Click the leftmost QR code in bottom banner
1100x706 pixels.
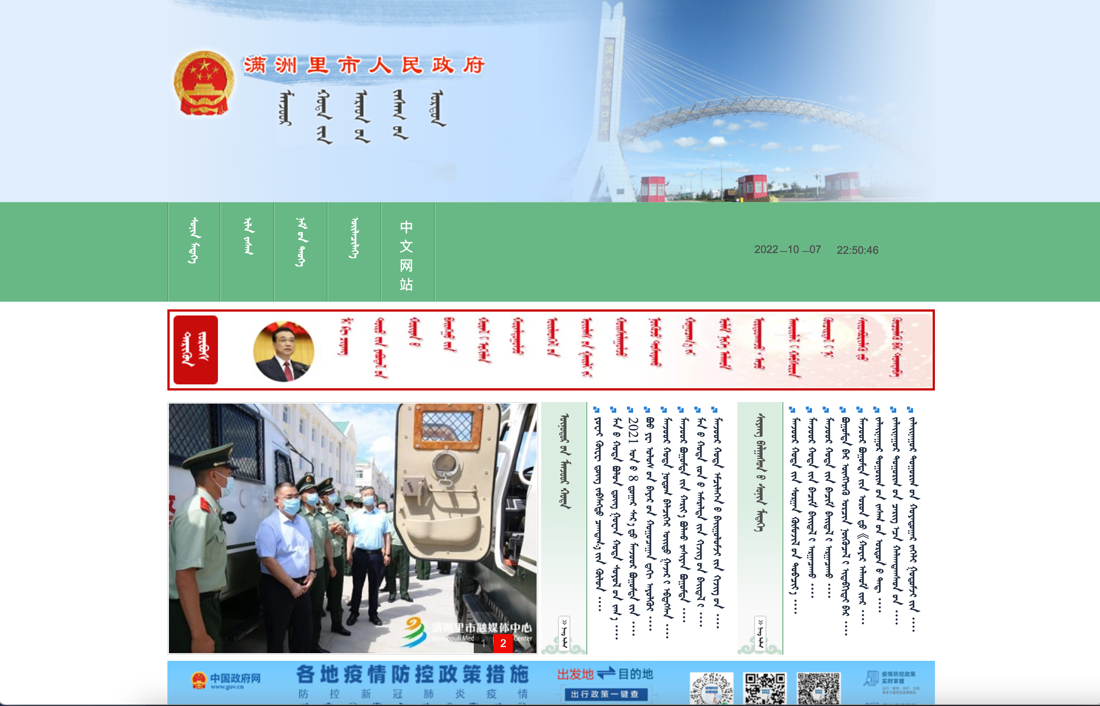pos(711,688)
